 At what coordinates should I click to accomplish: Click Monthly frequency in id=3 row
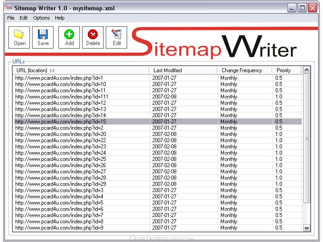pos(229,190)
